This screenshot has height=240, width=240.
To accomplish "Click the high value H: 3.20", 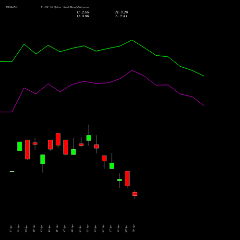I will tap(121, 12).
